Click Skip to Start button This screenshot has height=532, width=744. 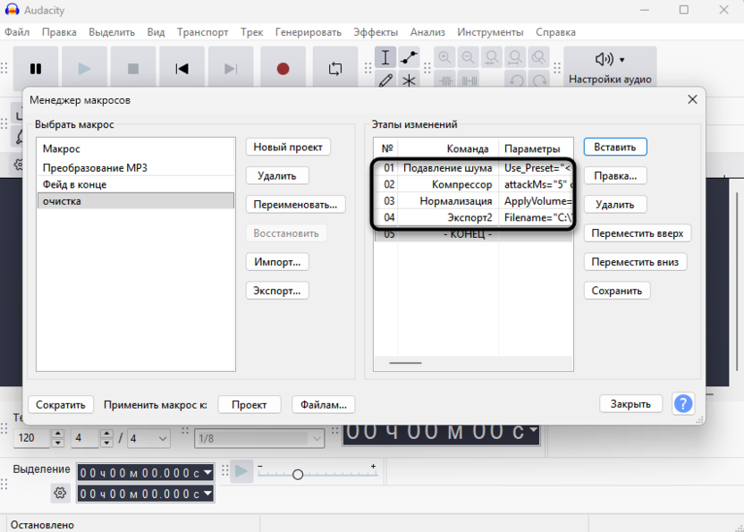[x=182, y=69]
